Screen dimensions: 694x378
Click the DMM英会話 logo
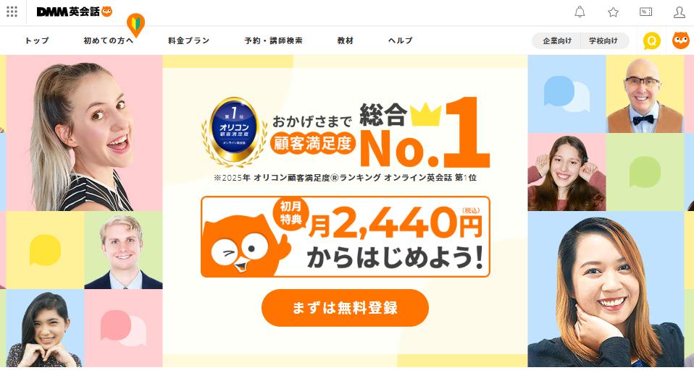(x=75, y=12)
